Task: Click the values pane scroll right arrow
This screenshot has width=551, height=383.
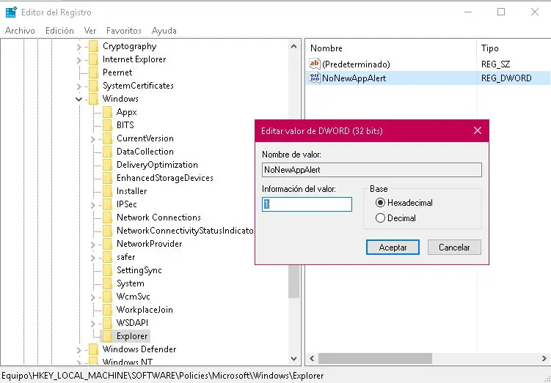Action: pos(544,358)
